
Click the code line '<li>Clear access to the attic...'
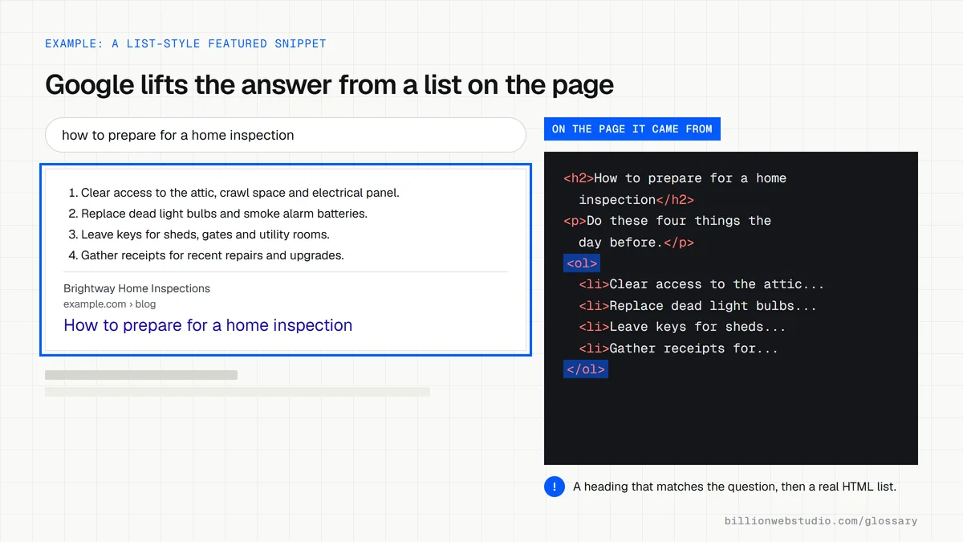pyautogui.click(x=701, y=284)
